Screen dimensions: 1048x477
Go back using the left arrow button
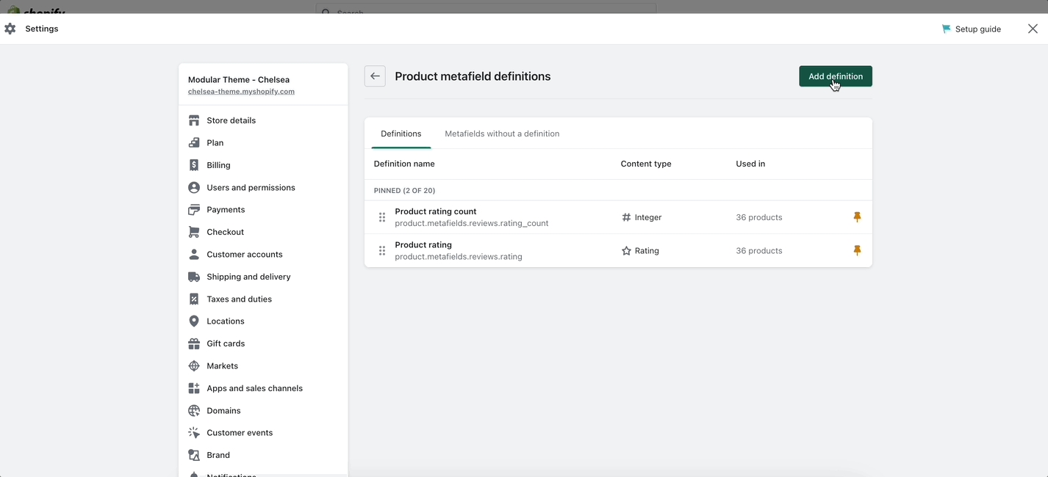[375, 76]
